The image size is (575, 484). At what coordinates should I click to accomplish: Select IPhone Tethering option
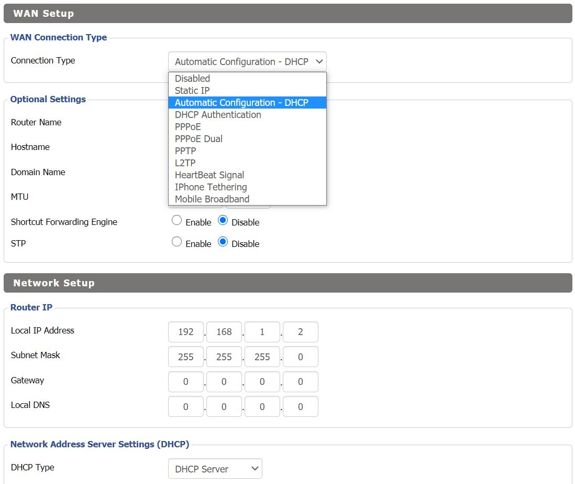[211, 187]
